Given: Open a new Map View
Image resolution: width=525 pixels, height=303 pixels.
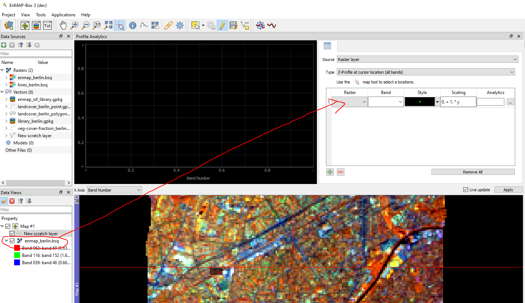Looking at the screenshot, I should point(25,25).
